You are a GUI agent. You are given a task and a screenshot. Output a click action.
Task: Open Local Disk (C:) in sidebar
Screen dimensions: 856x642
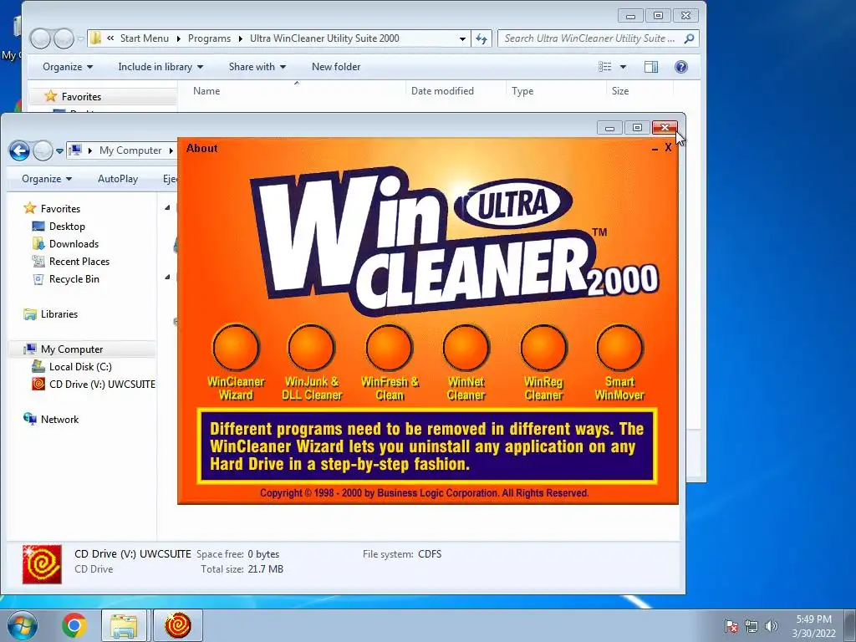[x=80, y=366]
